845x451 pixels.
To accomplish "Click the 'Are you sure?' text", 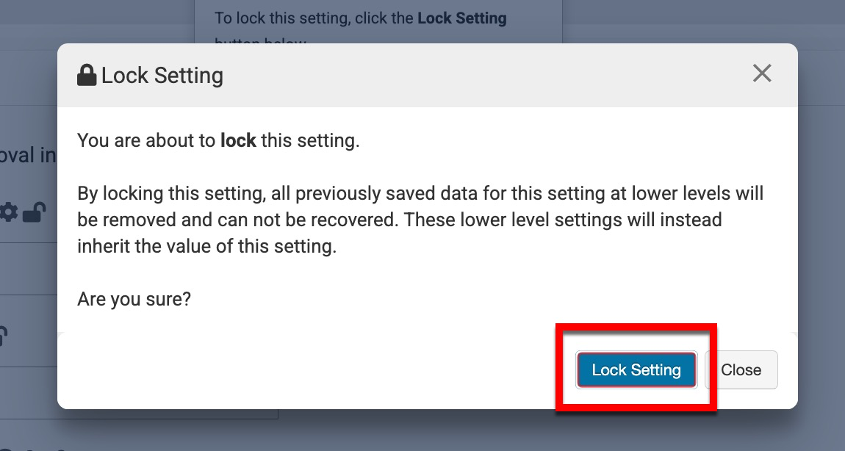I will tap(134, 299).
